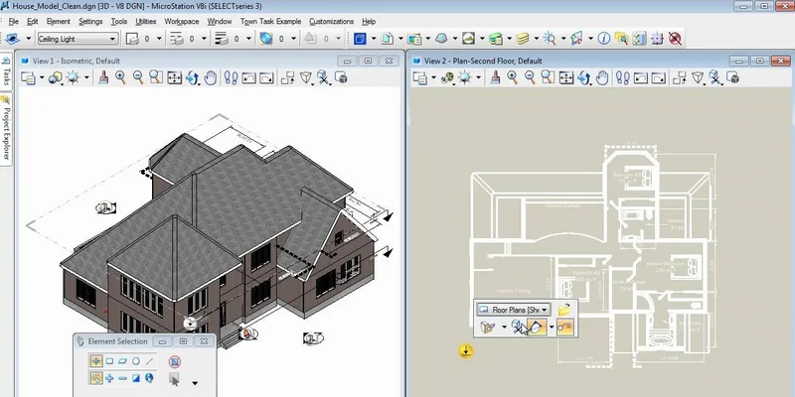Screen dimensions: 795x397
Task: Expand the line style dropdown arrow
Action: (x=204, y=39)
